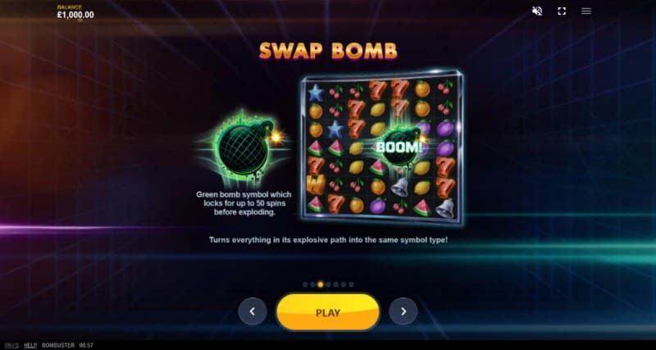Click the large green swap bomb icon
The width and height of the screenshot is (656, 350).
coord(244,148)
